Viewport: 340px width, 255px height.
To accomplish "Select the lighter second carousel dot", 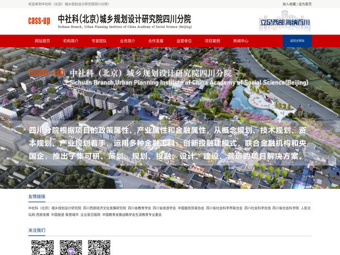I will point(172,178).
